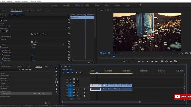
Task: Open the Look dropdown showing Ava 614
Action: [48, 45]
